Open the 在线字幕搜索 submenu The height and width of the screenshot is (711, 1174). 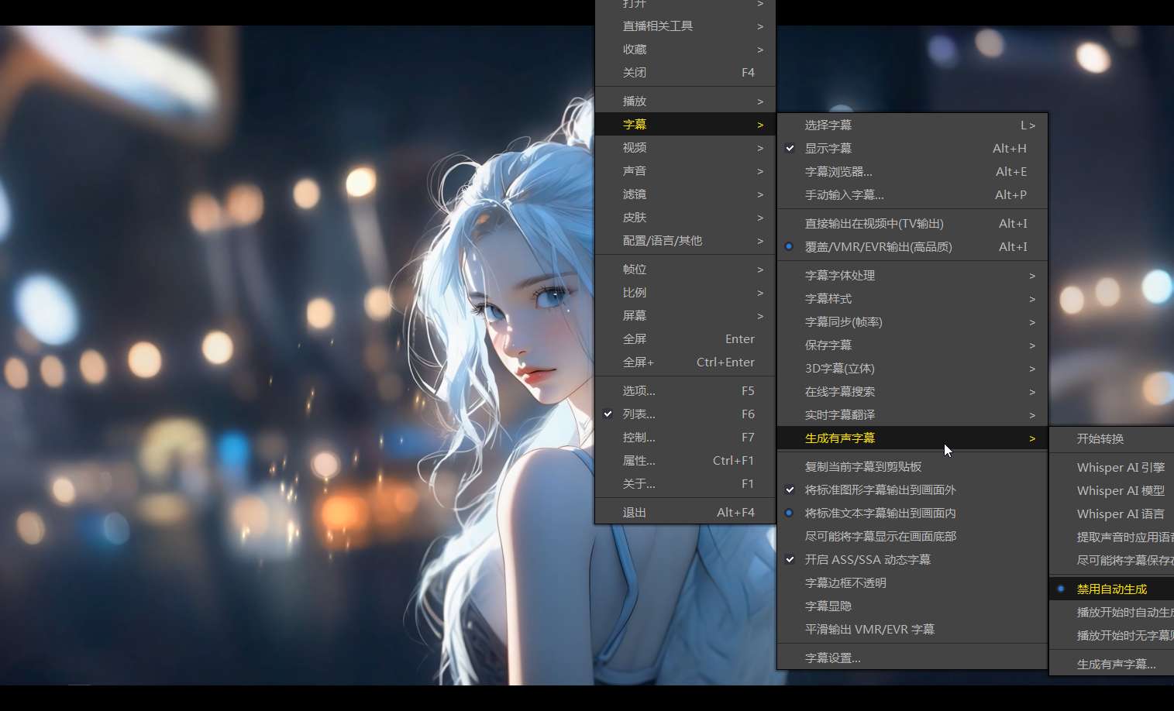coord(912,391)
